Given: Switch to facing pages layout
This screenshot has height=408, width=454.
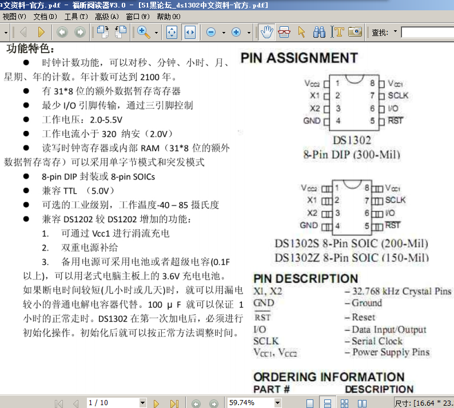Looking at the screenshot, I should [x=362, y=403].
